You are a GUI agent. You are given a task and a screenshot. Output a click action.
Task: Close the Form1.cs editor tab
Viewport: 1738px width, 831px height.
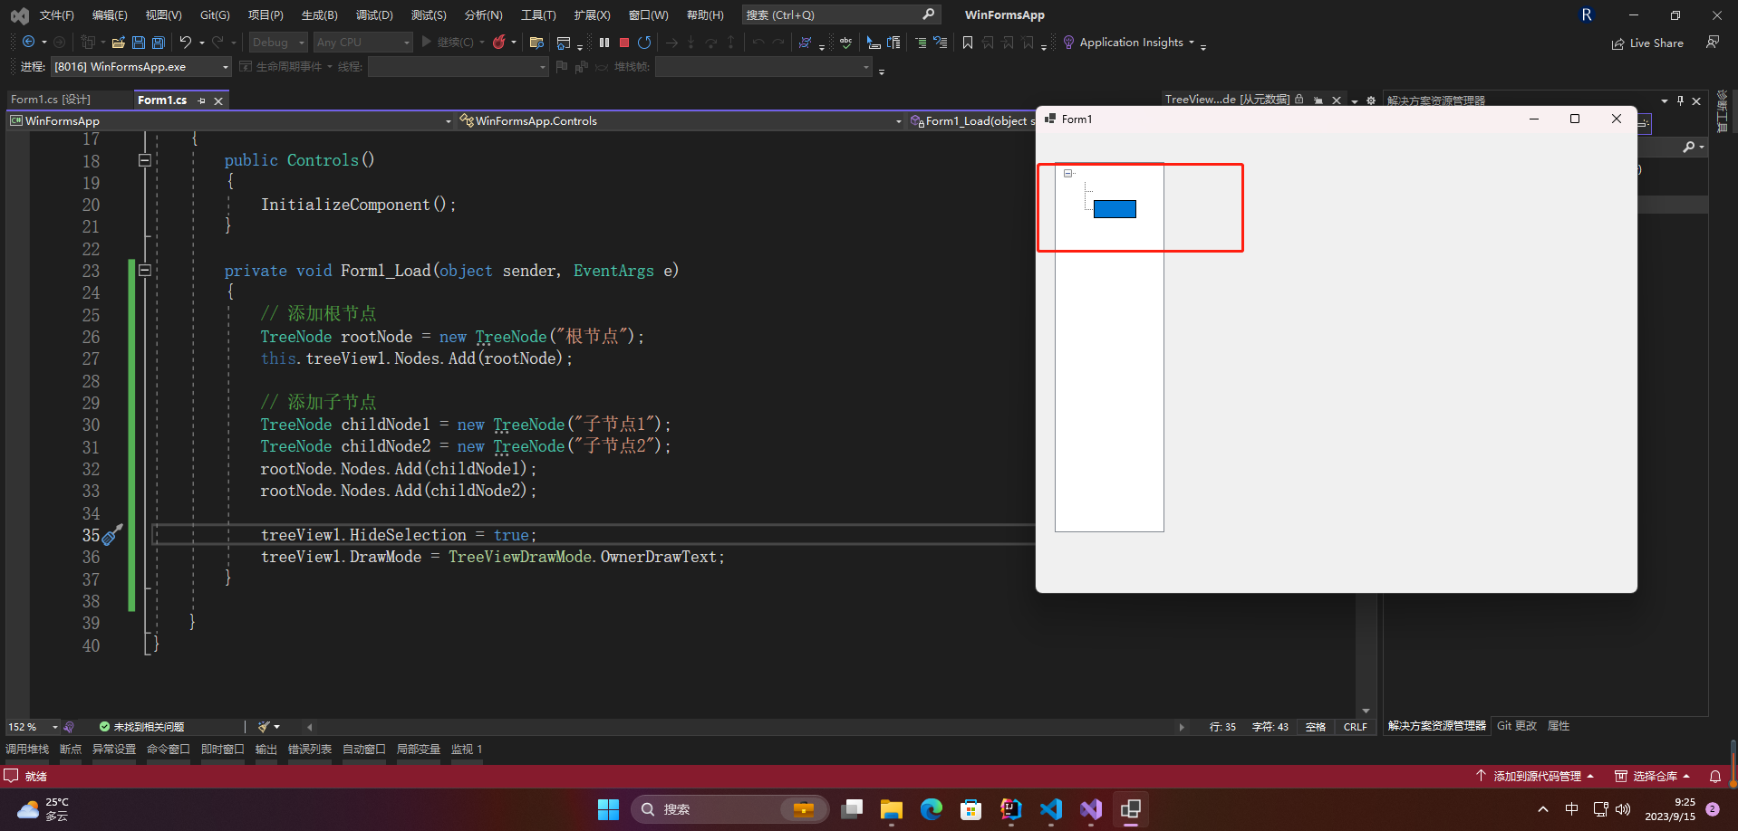[218, 100]
